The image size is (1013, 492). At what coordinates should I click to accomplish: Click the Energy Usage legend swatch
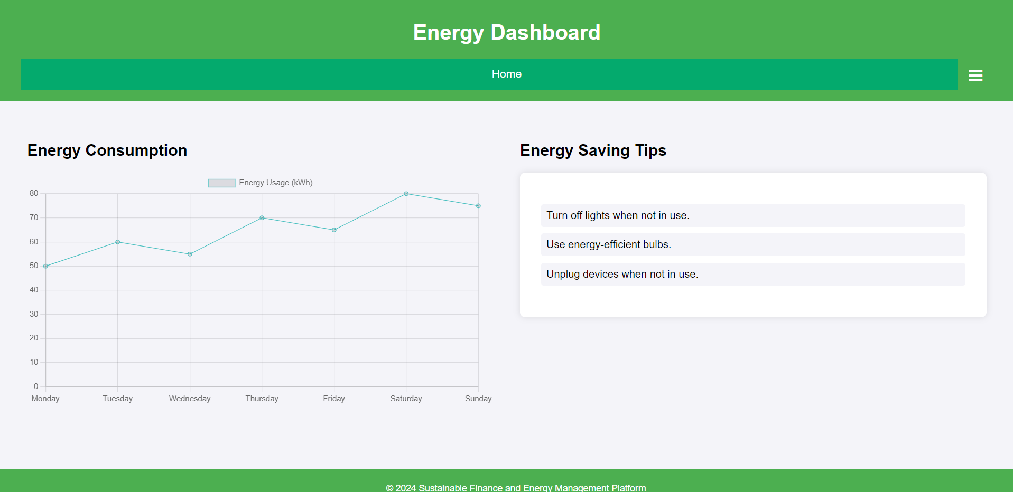pyautogui.click(x=221, y=182)
